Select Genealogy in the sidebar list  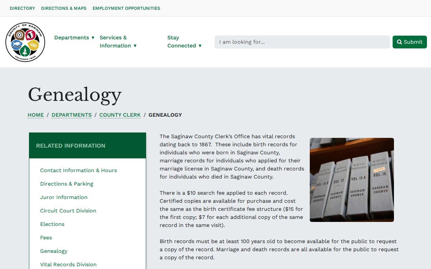click(54, 251)
